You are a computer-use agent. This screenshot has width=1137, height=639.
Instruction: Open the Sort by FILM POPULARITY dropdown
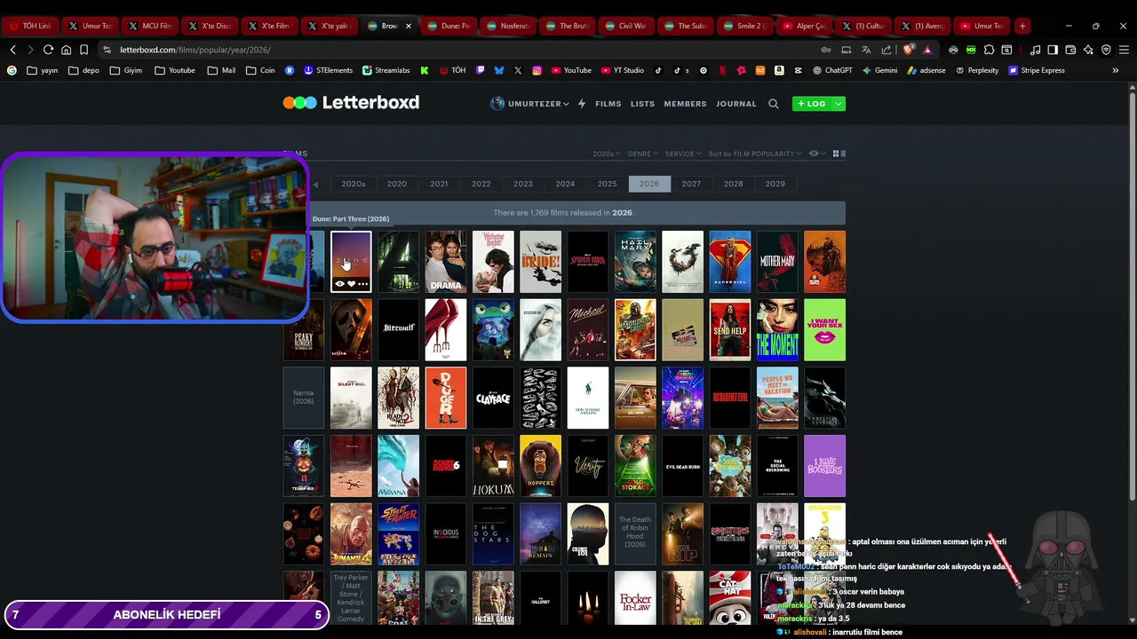coord(755,154)
